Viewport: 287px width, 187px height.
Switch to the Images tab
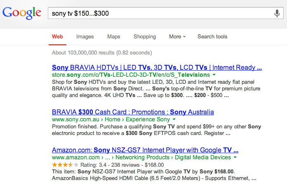point(85,37)
